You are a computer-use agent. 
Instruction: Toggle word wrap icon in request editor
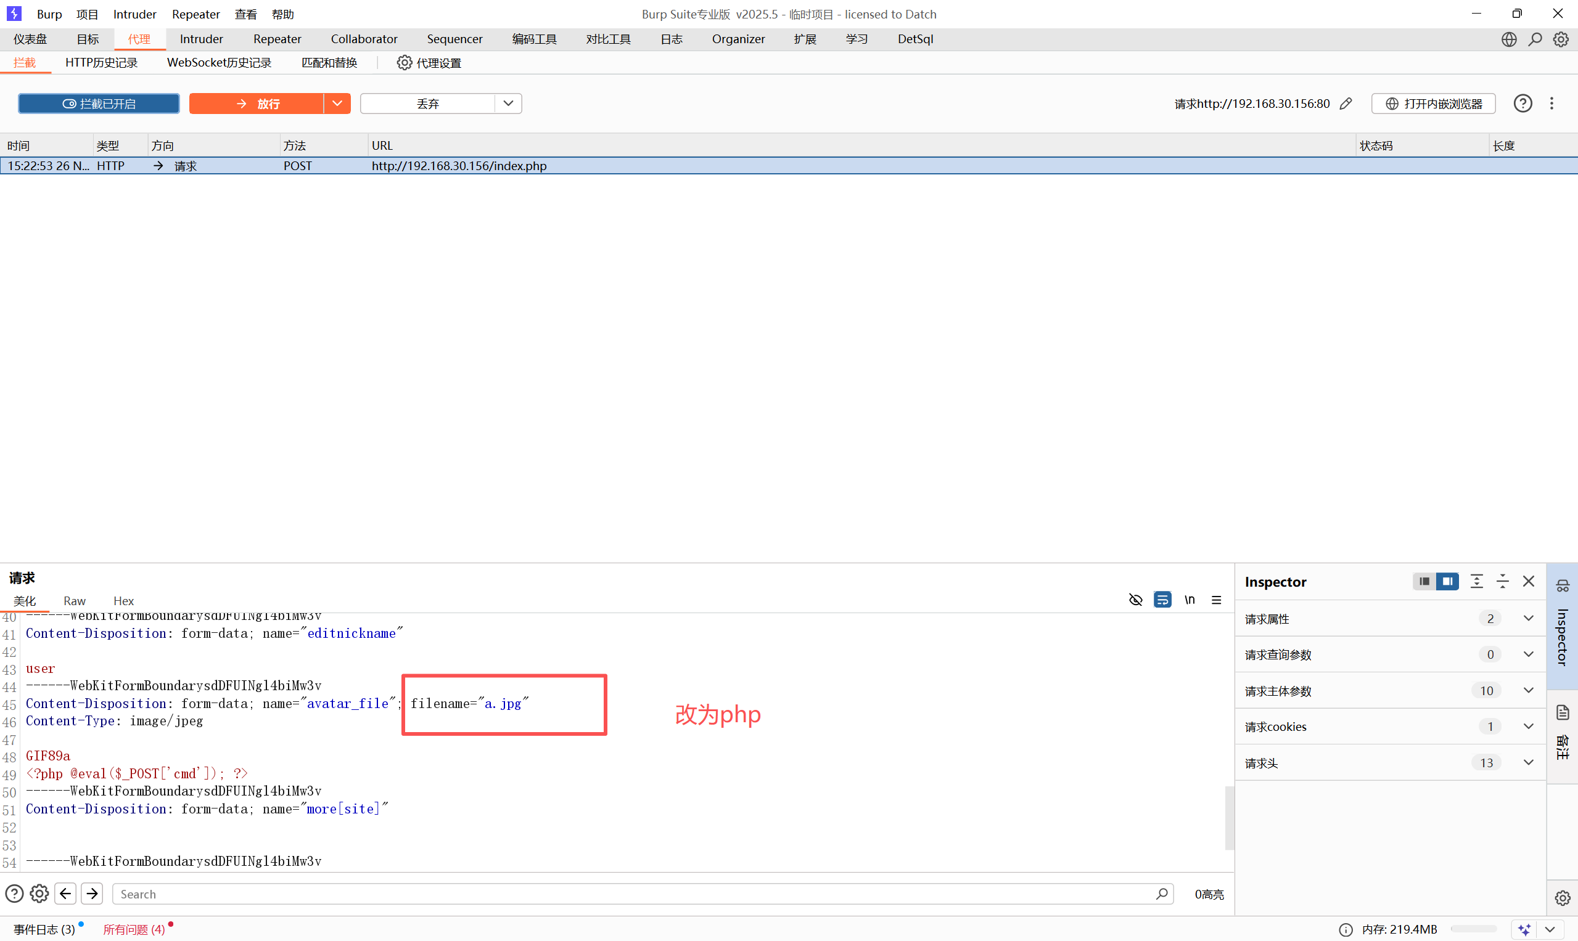pyautogui.click(x=1162, y=600)
